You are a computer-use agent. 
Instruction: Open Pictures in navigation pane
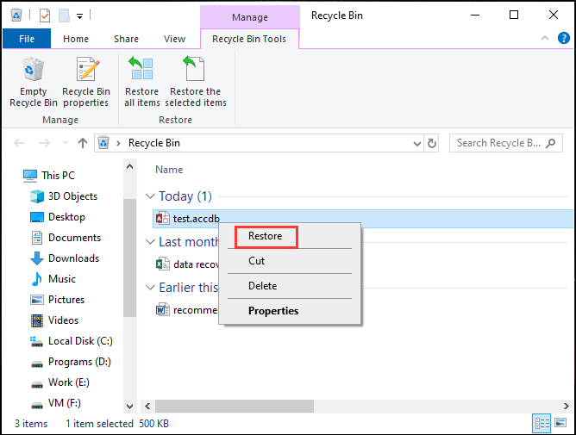pos(57,300)
